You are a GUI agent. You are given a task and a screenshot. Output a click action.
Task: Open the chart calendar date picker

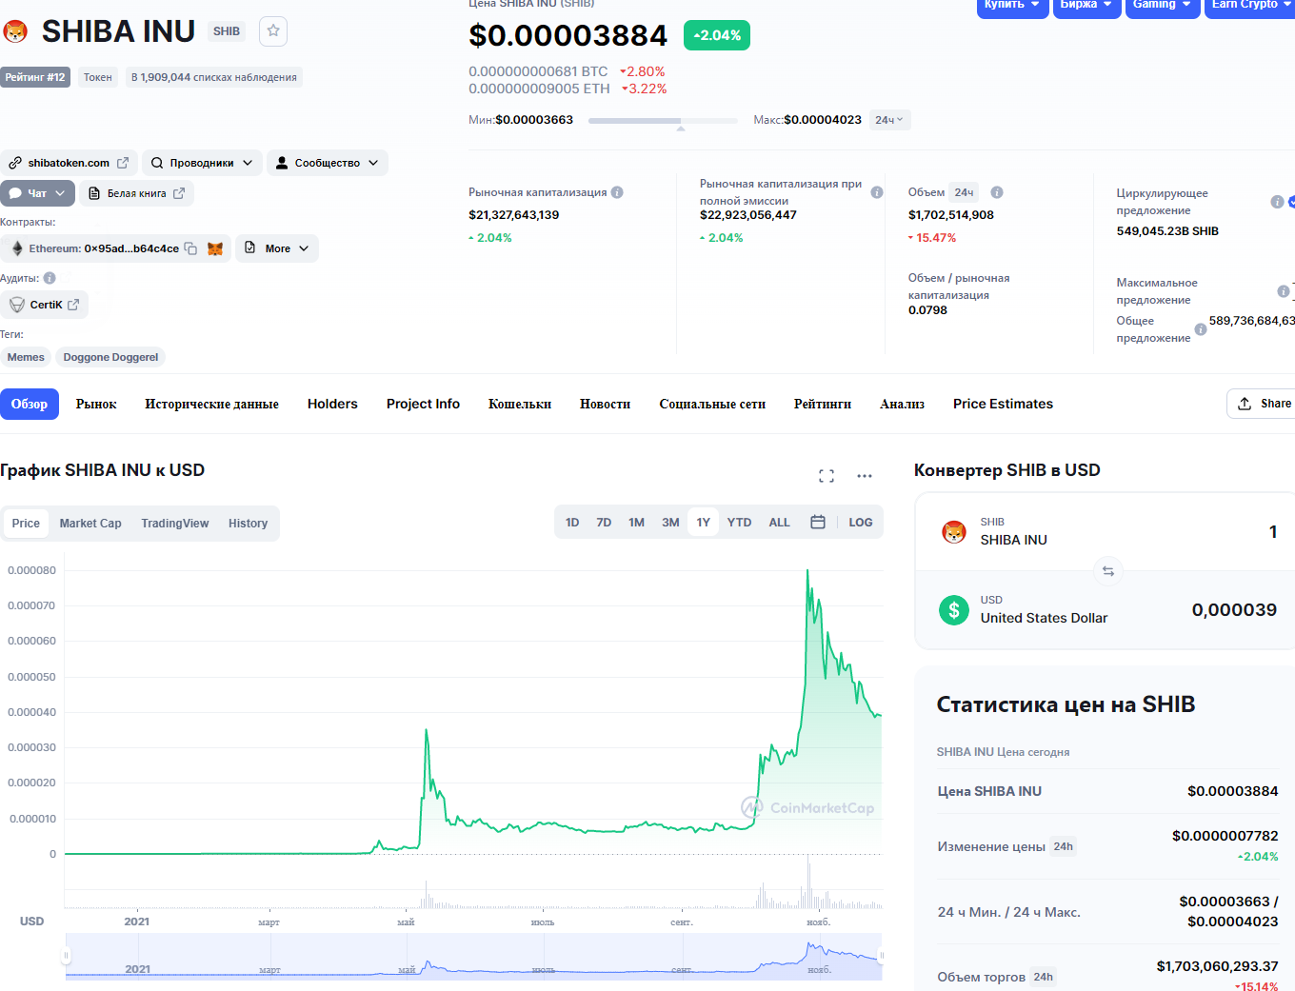(x=818, y=522)
